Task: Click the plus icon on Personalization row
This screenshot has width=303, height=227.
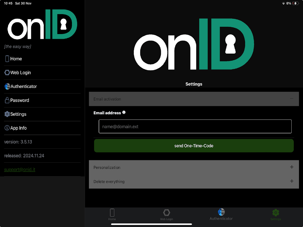Action: pos(292,167)
